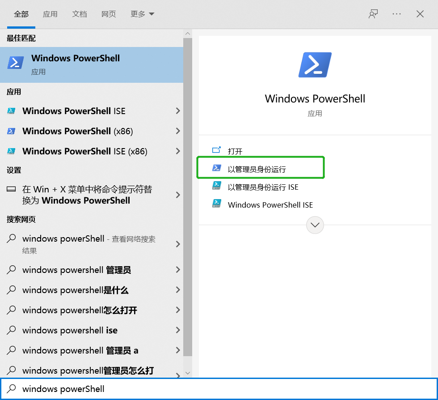Click the Windows PowerShell ISE row icon
Viewport: 438px width, 400px height.
tap(11, 111)
